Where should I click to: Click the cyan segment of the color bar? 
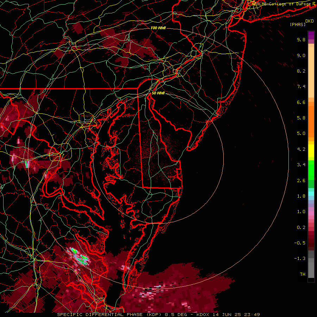pos(311,194)
